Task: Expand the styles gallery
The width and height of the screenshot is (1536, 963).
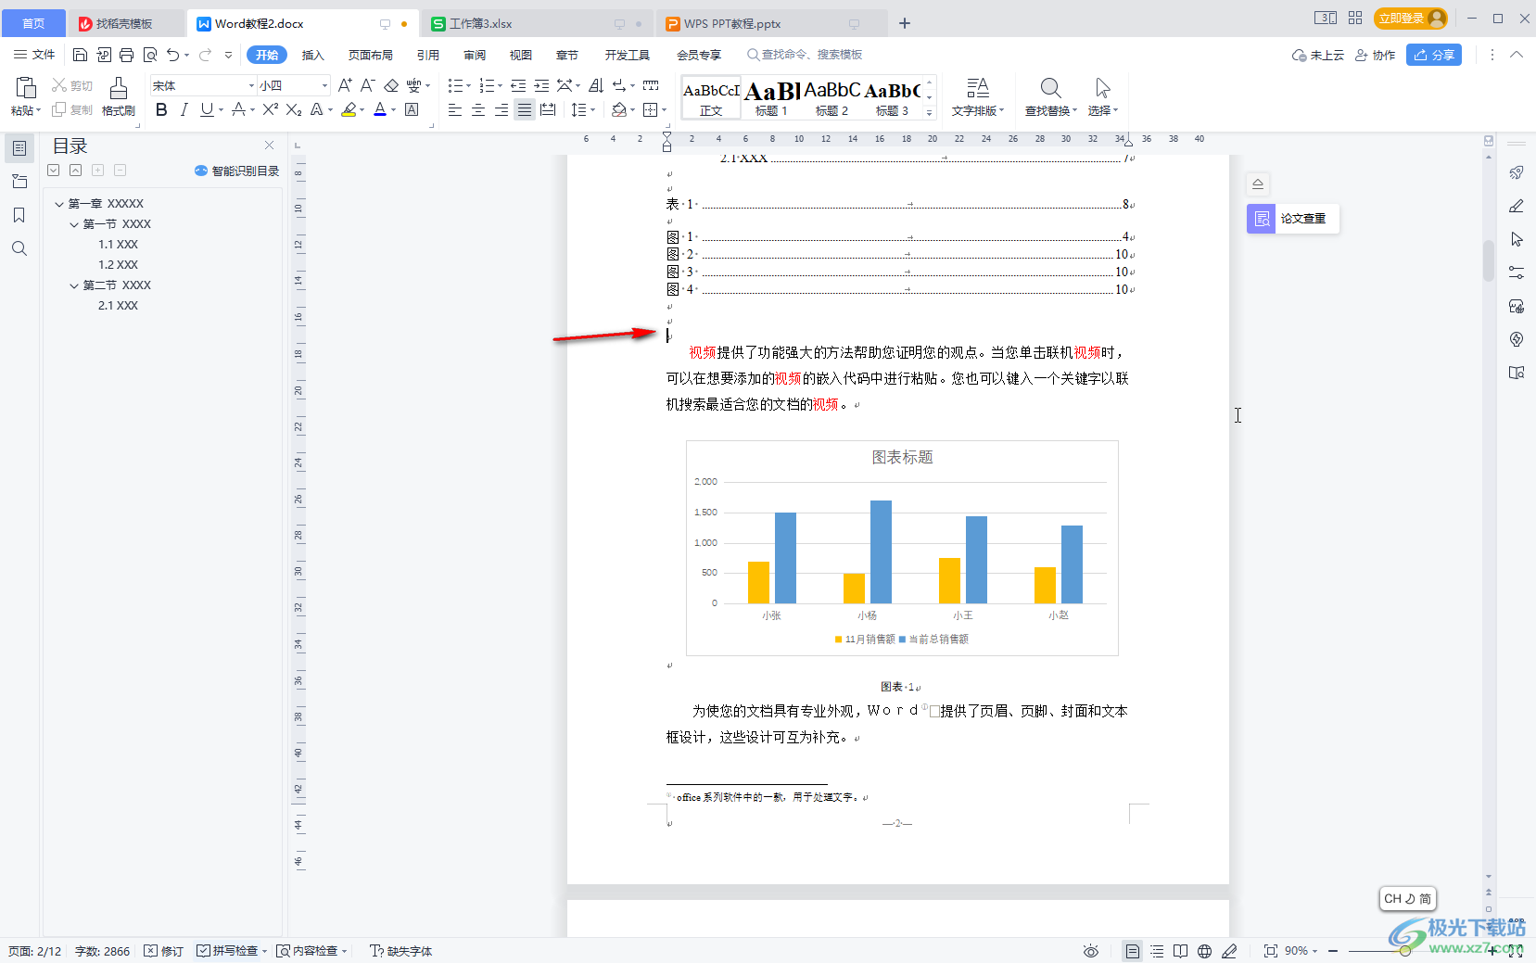Action: pyautogui.click(x=929, y=113)
